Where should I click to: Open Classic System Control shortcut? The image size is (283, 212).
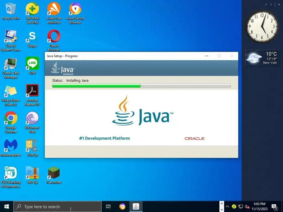(x=11, y=41)
